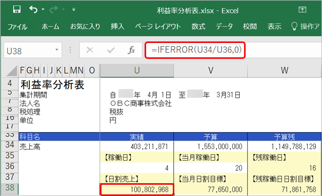The height and width of the screenshot is (196, 322).
Task: Click cell with value 1,149,788,129
Action: 285,146
